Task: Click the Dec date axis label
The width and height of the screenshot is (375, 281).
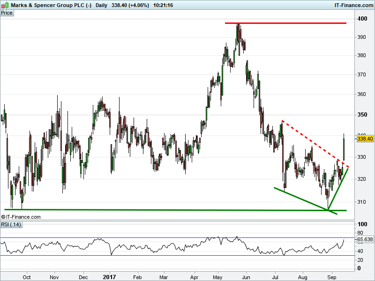Action: click(x=83, y=277)
